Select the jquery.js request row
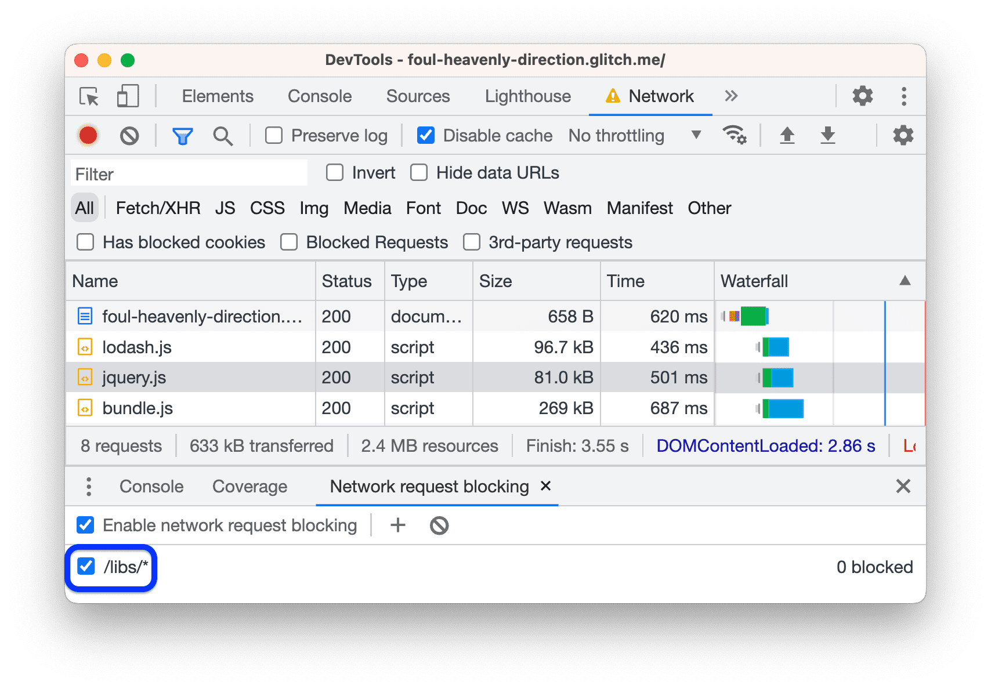991x689 pixels. pos(134,378)
